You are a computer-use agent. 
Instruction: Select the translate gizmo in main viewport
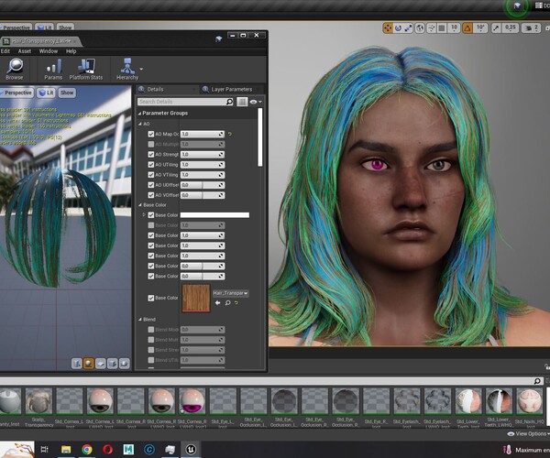(388, 27)
